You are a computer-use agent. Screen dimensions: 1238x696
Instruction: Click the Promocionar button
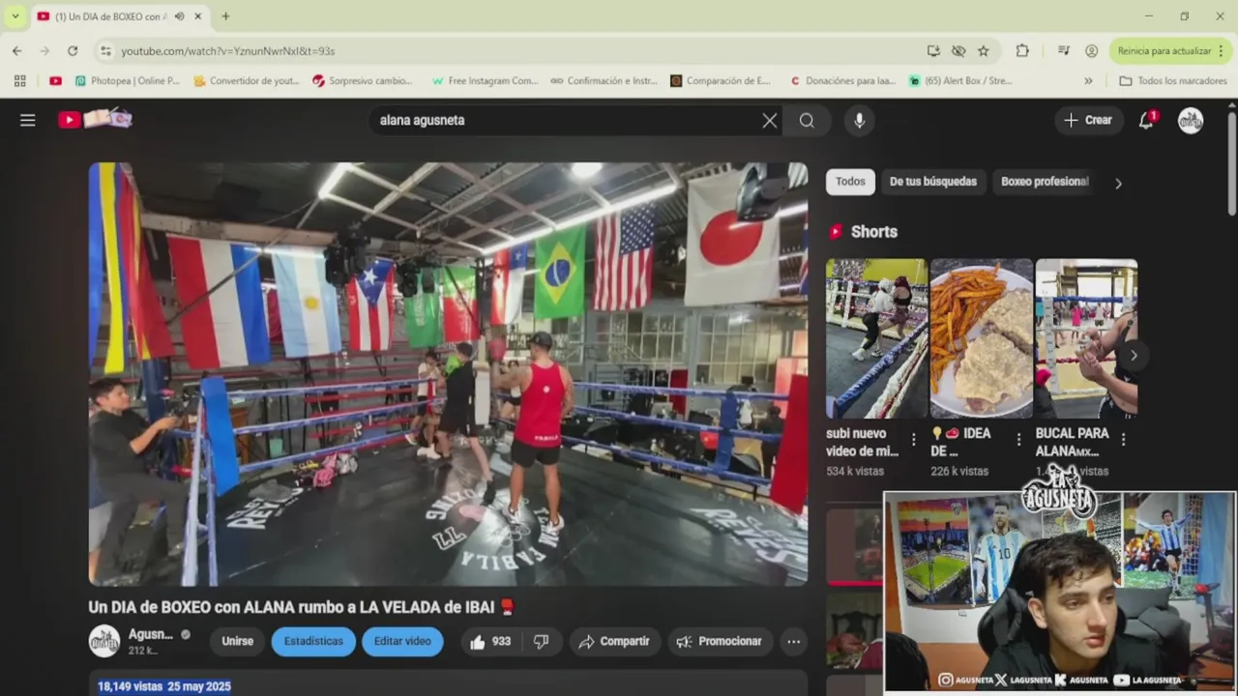coord(720,641)
